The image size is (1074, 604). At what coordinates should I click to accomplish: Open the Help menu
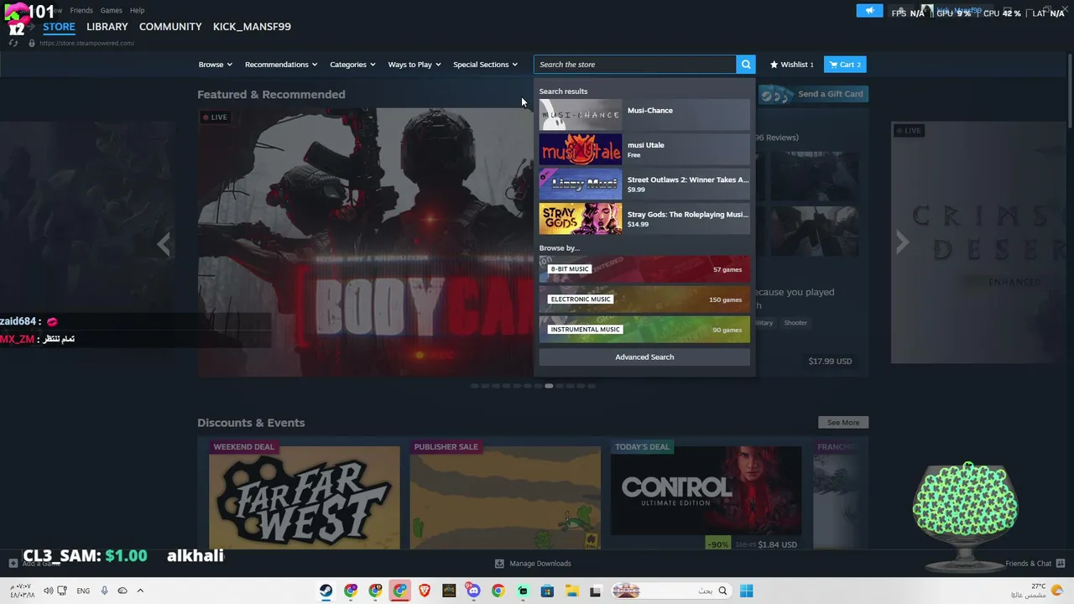tap(137, 10)
